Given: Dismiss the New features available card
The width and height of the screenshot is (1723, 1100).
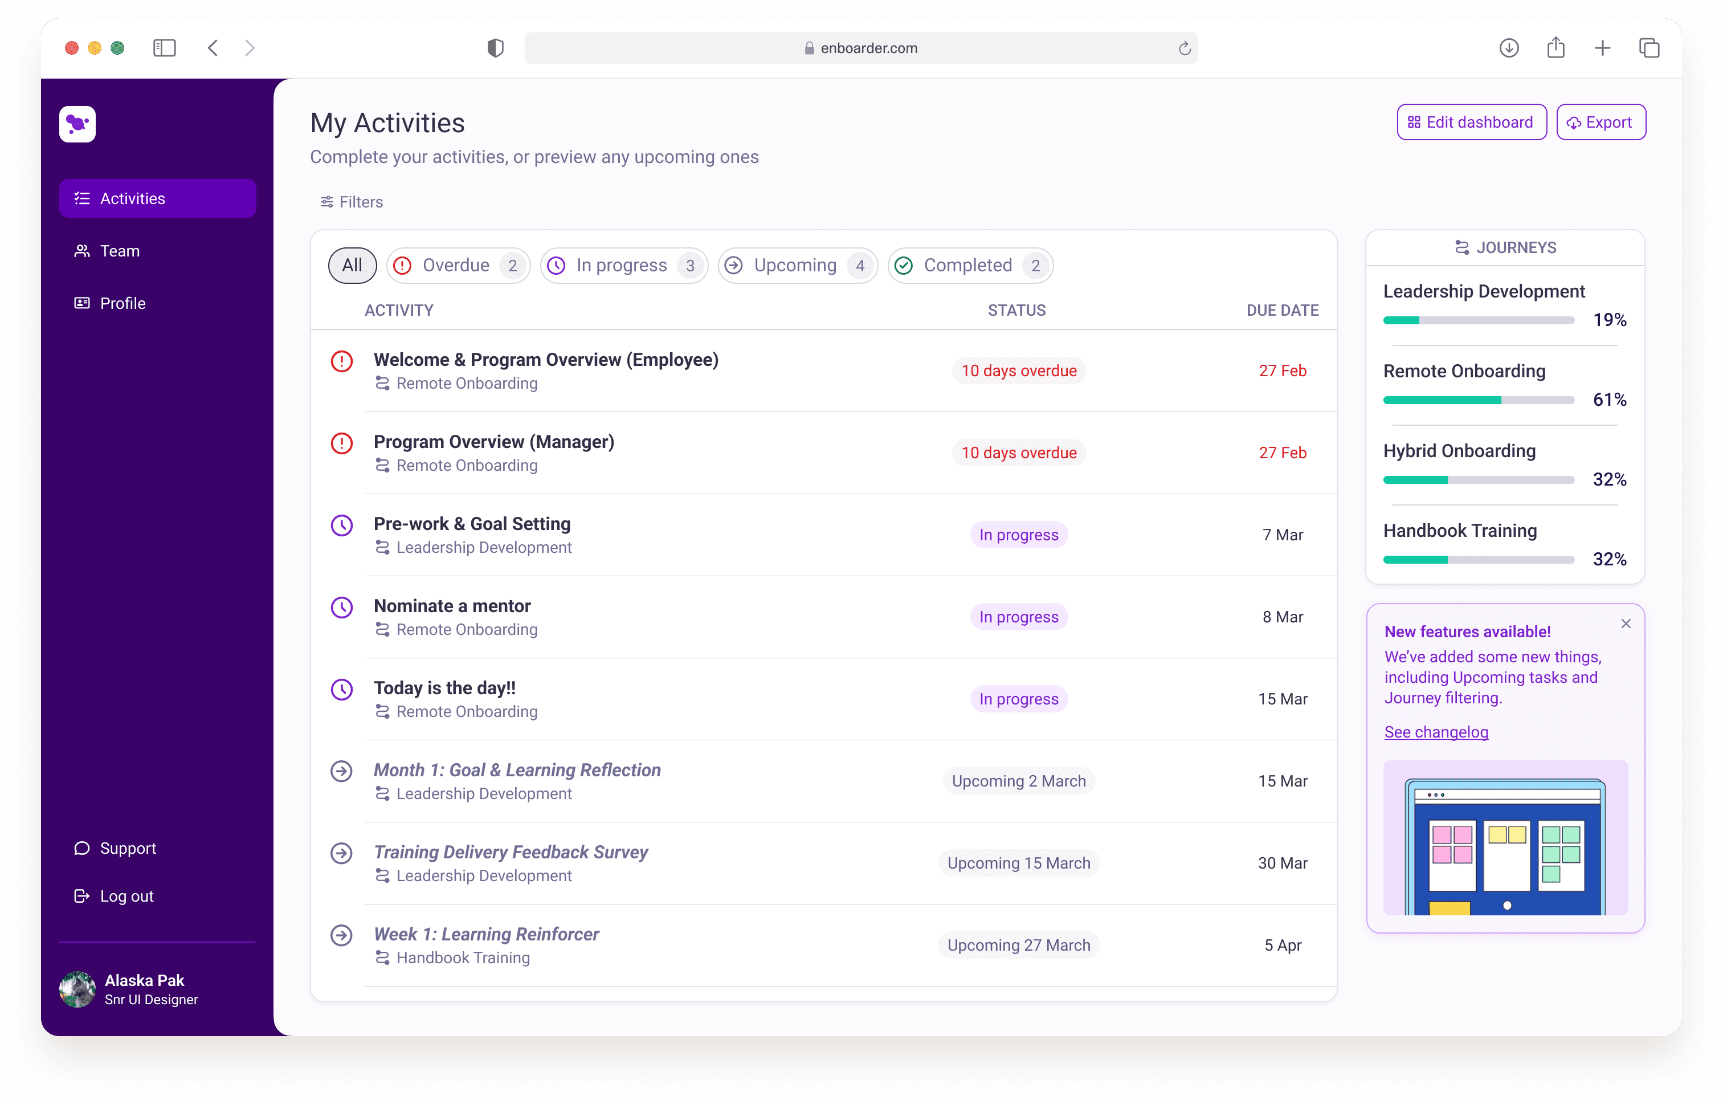Looking at the screenshot, I should point(1626,624).
